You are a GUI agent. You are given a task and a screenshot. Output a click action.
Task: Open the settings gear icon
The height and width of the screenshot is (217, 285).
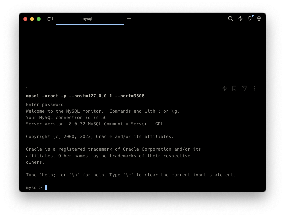point(259,19)
